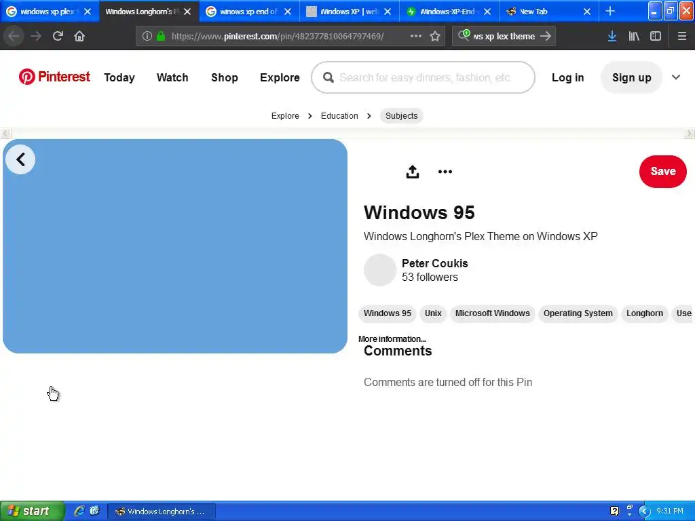Click the Pinterest logo
Viewport: 695px width, 521px height.
pyautogui.click(x=54, y=77)
